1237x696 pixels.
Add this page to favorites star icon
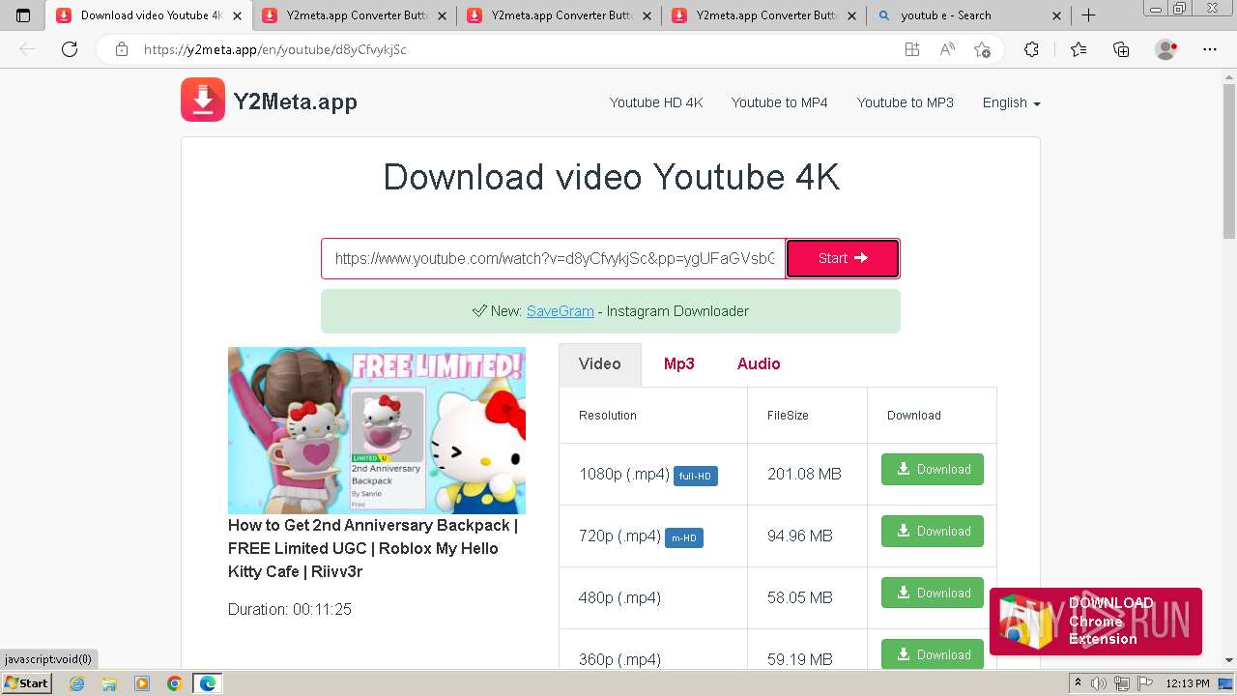coord(983,49)
